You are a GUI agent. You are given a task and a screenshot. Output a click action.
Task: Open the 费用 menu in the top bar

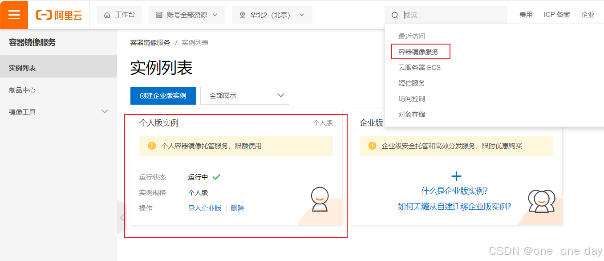(x=526, y=14)
